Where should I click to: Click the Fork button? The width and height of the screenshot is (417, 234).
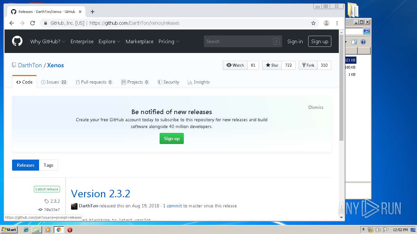(x=308, y=65)
